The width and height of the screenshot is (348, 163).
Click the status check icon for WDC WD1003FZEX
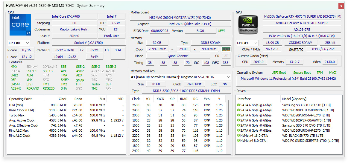[238, 110]
